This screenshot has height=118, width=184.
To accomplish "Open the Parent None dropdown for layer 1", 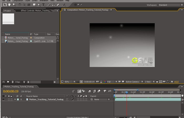I will coord(102,99).
